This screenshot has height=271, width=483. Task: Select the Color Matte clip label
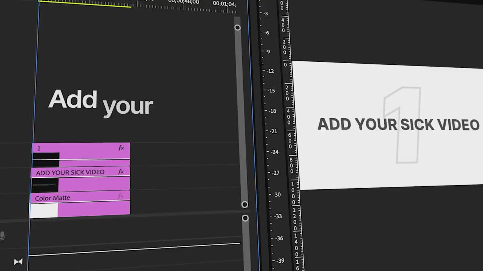click(x=52, y=198)
